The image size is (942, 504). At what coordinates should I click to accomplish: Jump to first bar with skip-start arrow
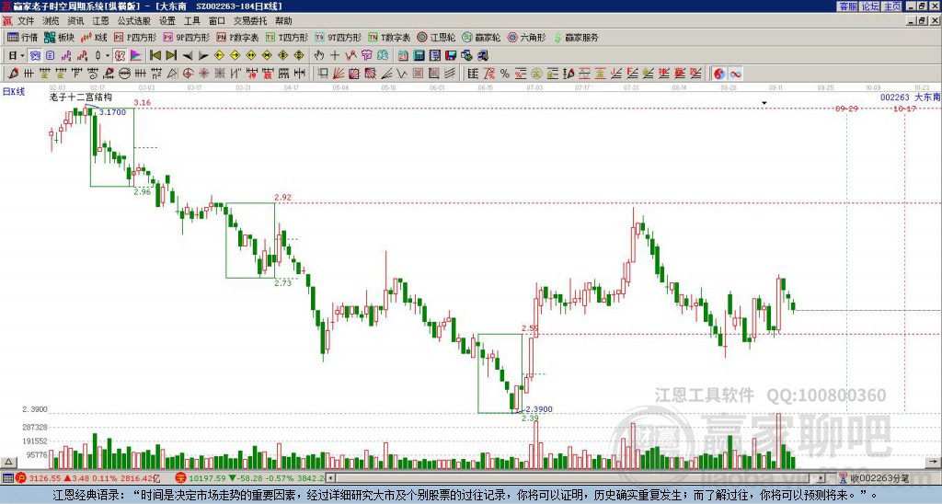(x=155, y=55)
